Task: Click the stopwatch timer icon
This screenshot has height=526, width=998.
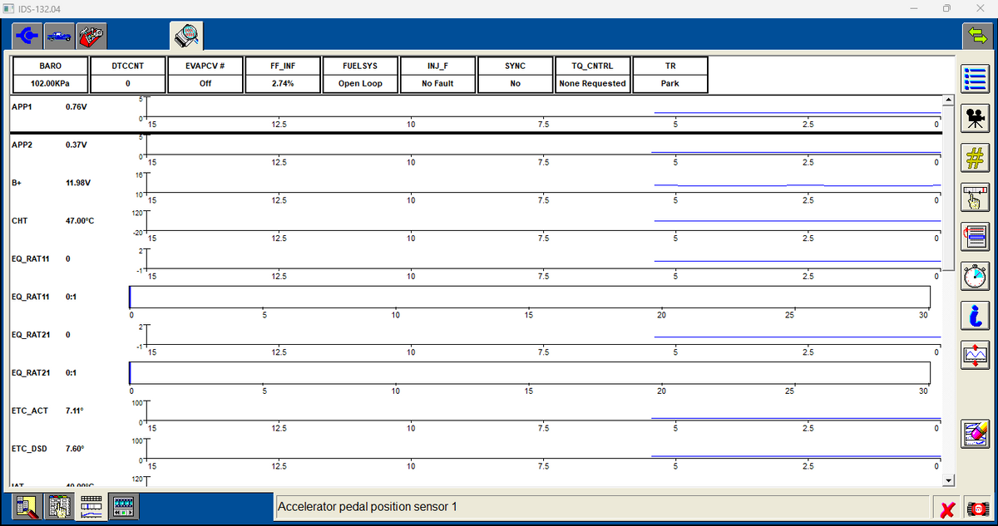Action: tap(975, 274)
